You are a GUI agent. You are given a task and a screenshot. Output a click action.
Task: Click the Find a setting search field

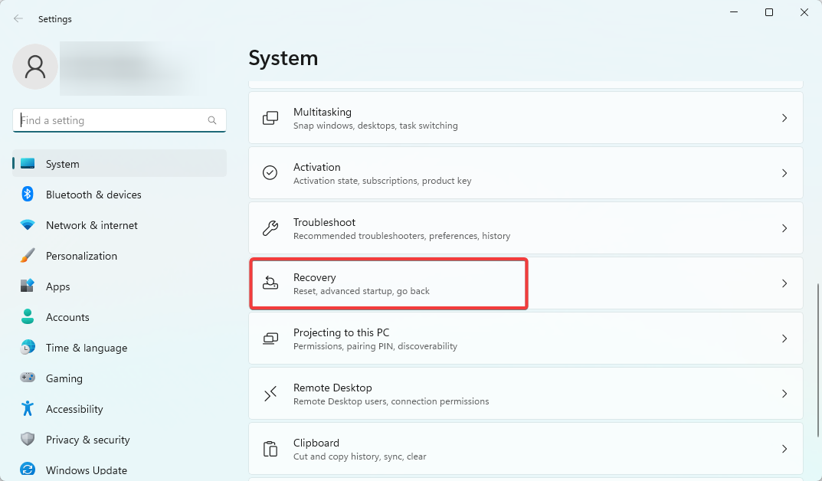coord(120,120)
